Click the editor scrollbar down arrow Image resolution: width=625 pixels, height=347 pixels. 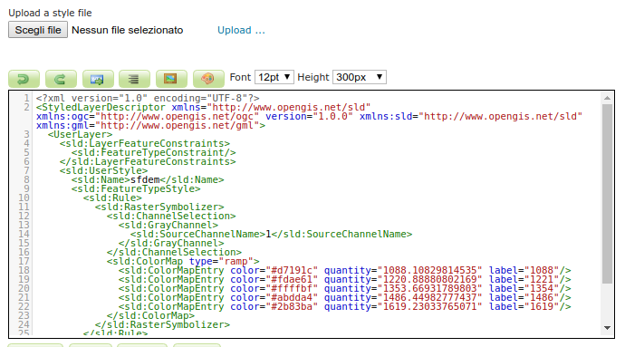[x=607, y=328]
